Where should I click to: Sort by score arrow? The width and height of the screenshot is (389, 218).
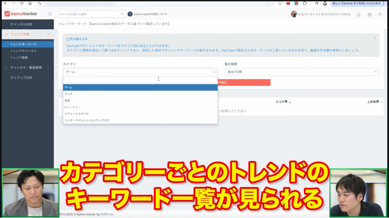coord(290,102)
